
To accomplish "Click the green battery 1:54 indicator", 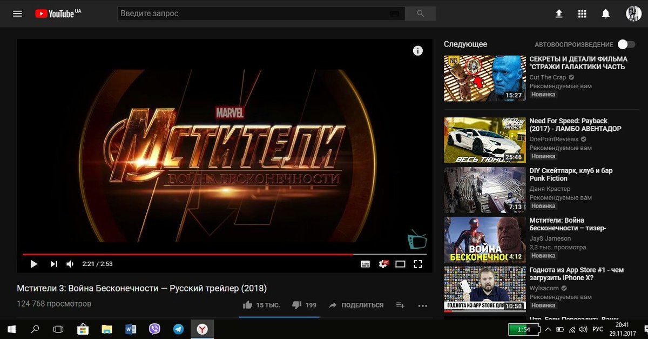I will click(x=524, y=329).
